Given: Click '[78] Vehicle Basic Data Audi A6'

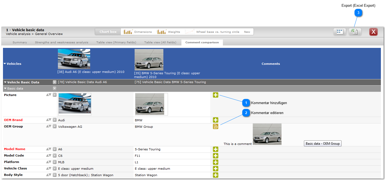Looking at the screenshot, I should point(82,82).
